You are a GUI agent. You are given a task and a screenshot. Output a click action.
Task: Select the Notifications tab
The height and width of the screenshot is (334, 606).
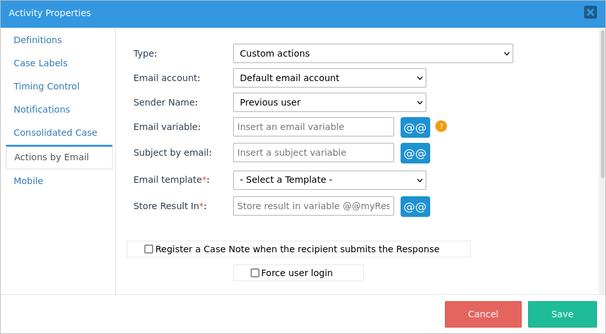point(42,109)
